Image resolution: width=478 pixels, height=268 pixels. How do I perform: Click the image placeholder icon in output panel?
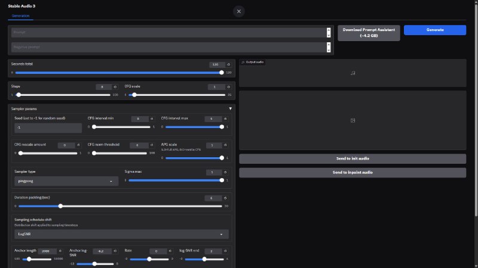point(353,120)
